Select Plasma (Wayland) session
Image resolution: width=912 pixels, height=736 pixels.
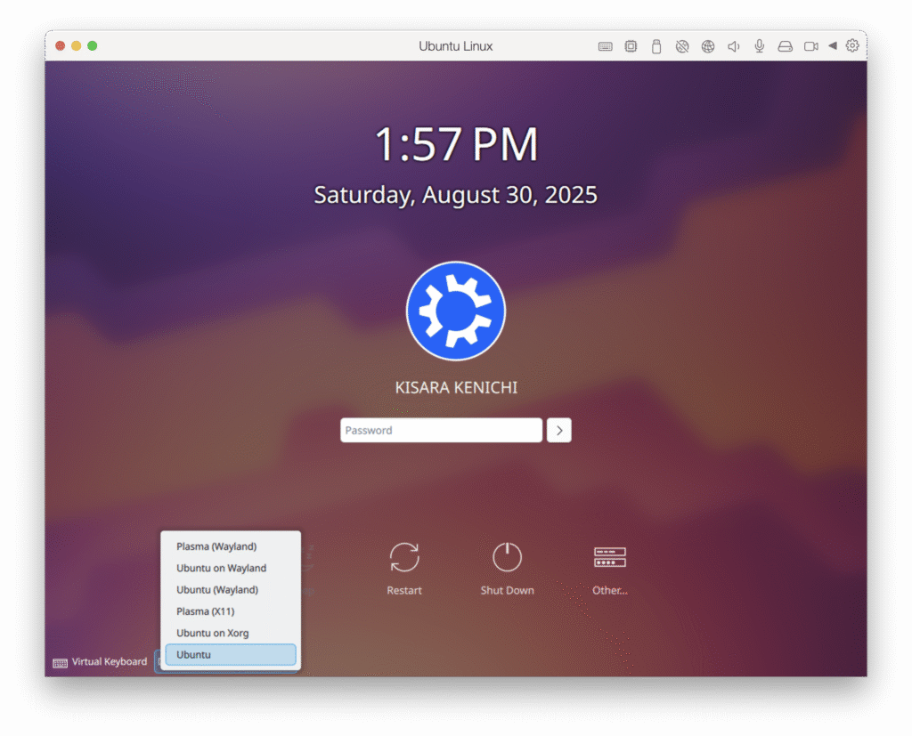[x=231, y=546]
